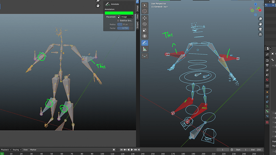
Task: Play animation in reverse
Action: pyautogui.click(x=128, y=150)
